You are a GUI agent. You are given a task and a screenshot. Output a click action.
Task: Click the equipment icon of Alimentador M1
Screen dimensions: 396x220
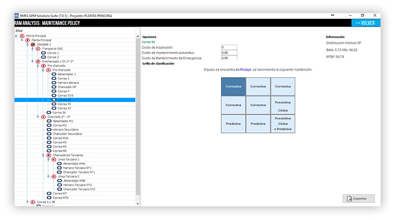49,121
